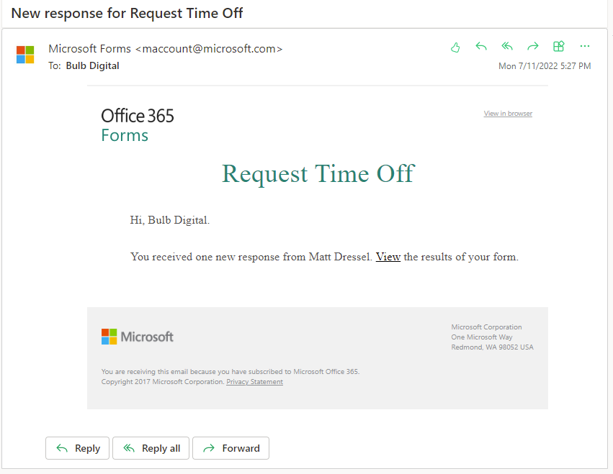
Task: Open the Apps grid icon in header toolbar
Action: (x=558, y=47)
